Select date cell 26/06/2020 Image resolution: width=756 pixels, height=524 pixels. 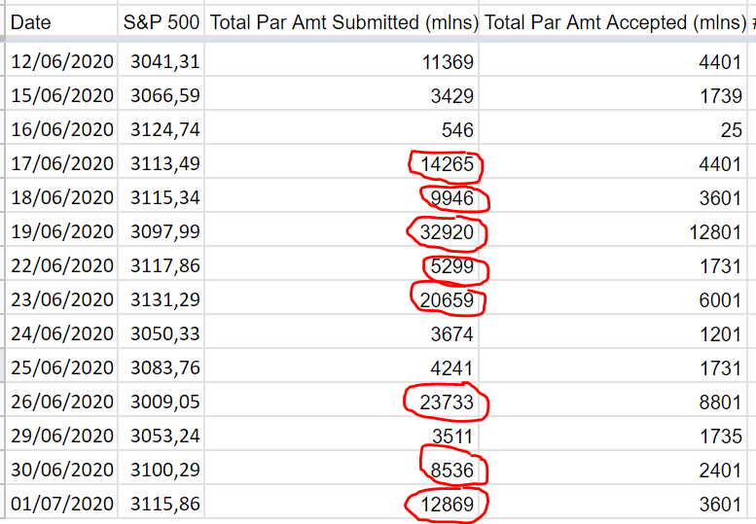coord(61,402)
